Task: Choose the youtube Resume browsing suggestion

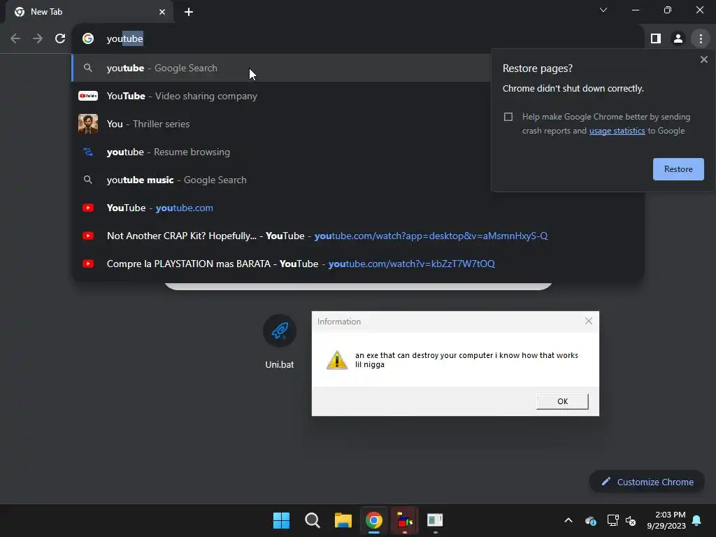Action: tap(281, 152)
